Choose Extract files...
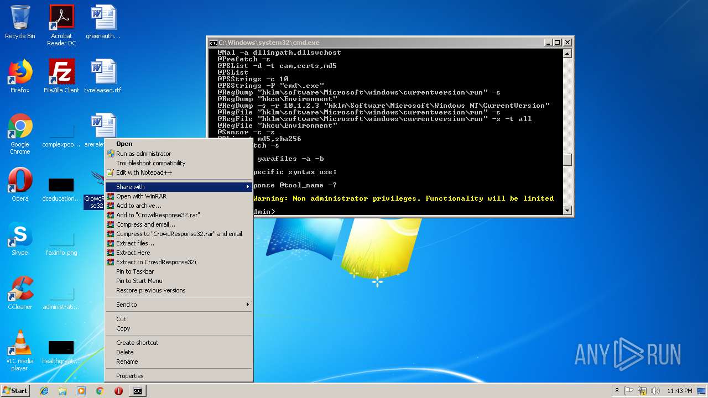This screenshot has width=708, height=398. point(179,243)
